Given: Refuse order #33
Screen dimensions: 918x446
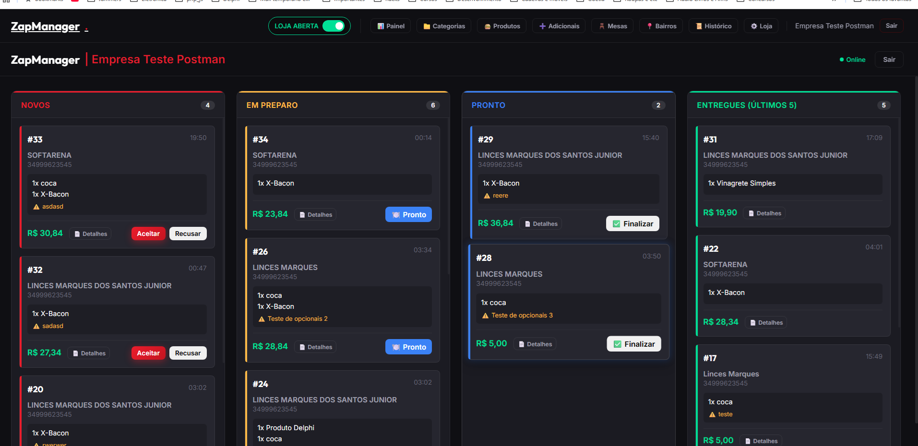Looking at the screenshot, I should click(x=188, y=234).
